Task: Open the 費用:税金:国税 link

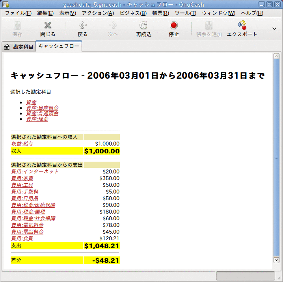Action: tap(28, 212)
